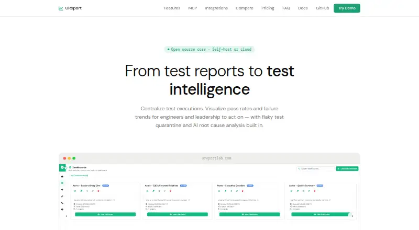
Task: Click the Search dashboards field in preview
Action: point(316,169)
